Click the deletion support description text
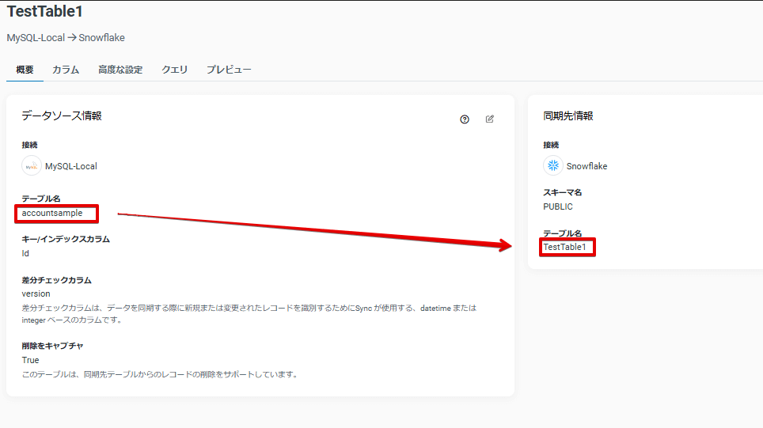 pos(161,374)
